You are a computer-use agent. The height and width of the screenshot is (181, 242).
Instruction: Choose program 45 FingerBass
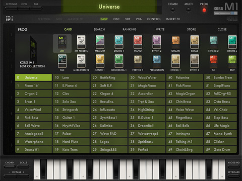tap(185, 118)
